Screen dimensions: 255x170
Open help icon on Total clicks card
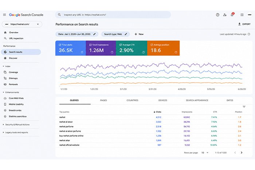pyautogui.click(x=82, y=52)
